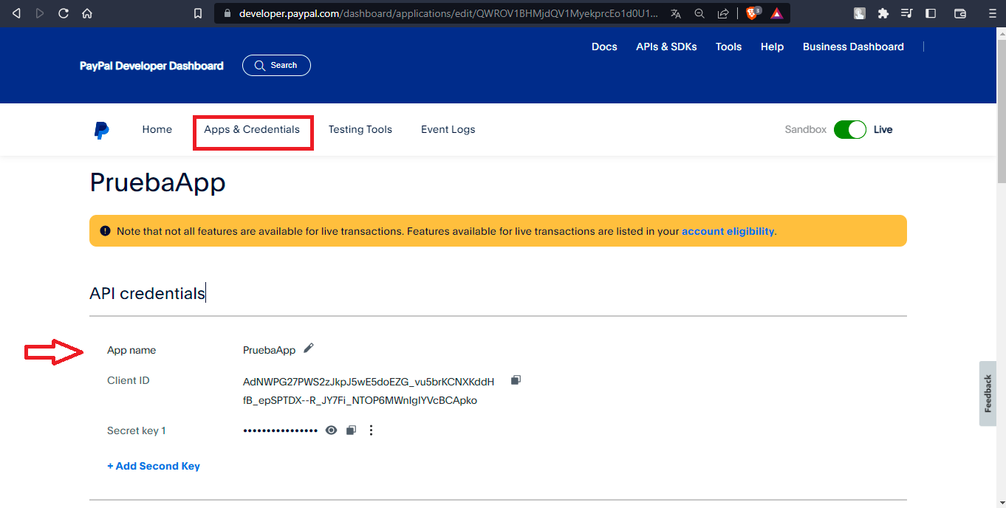The width and height of the screenshot is (1006, 508).
Task: Click PayPal Developer Dashboard title
Action: (x=151, y=66)
